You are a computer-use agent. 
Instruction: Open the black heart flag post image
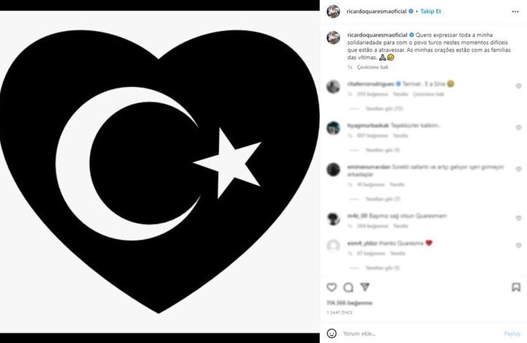tap(160, 172)
